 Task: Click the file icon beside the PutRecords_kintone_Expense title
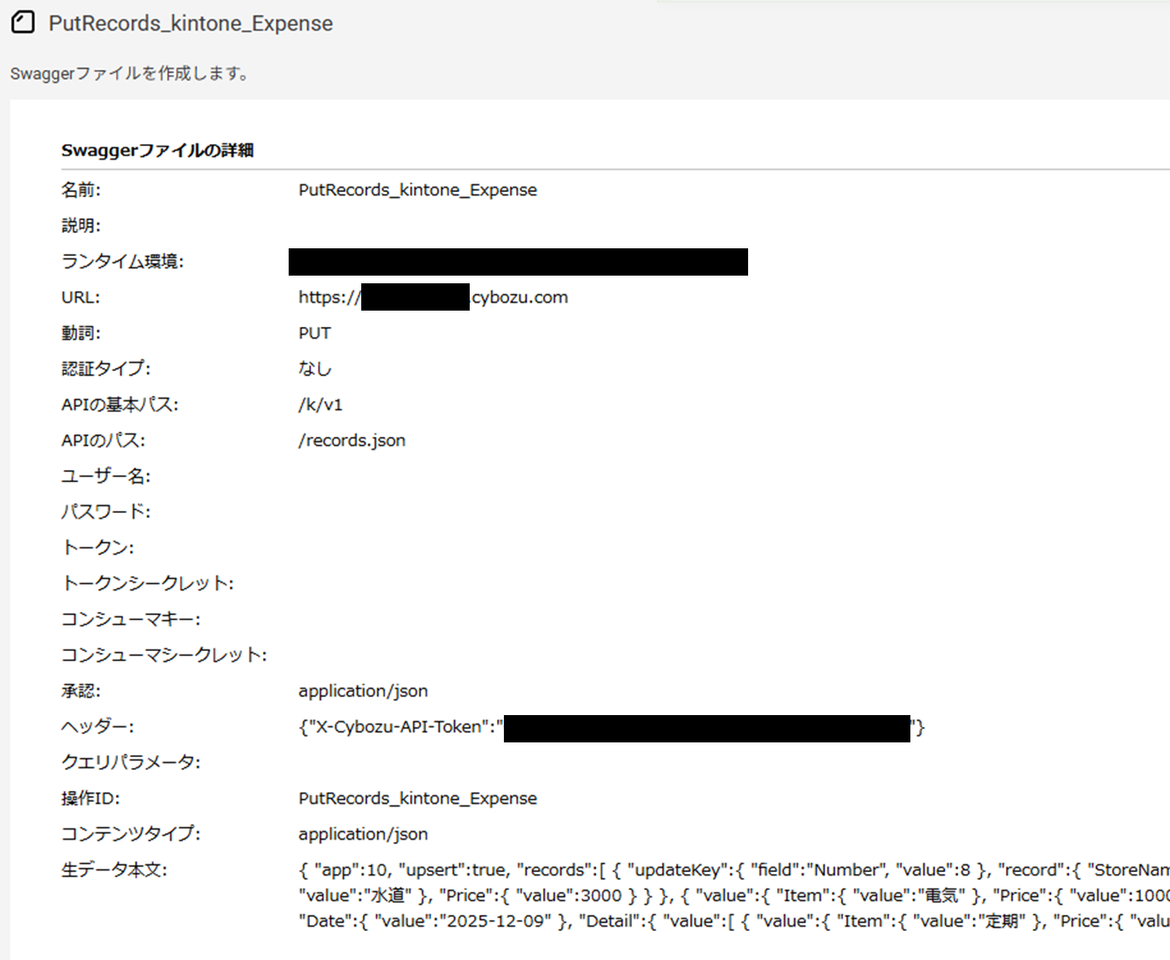click(x=23, y=22)
